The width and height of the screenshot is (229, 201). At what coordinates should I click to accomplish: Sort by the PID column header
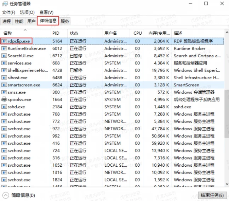tap(59, 33)
